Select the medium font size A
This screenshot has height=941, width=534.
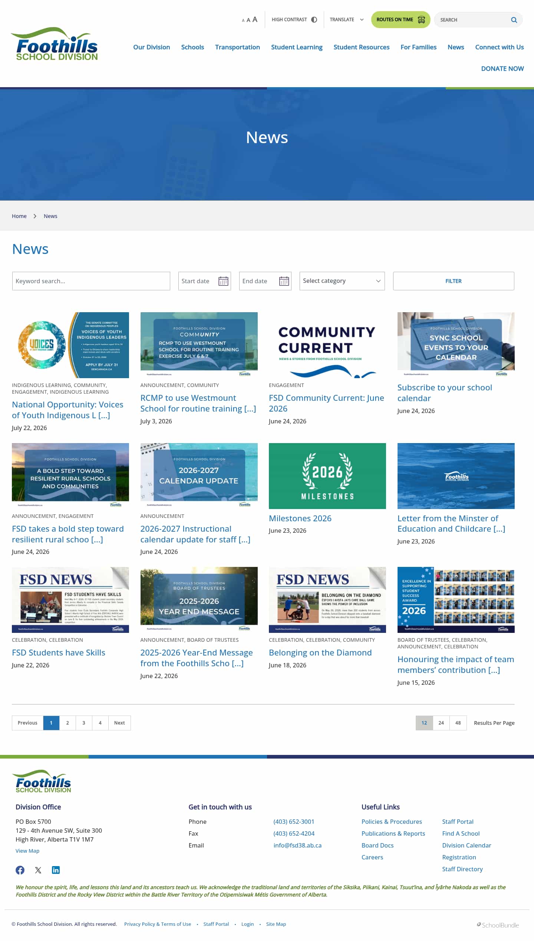248,20
